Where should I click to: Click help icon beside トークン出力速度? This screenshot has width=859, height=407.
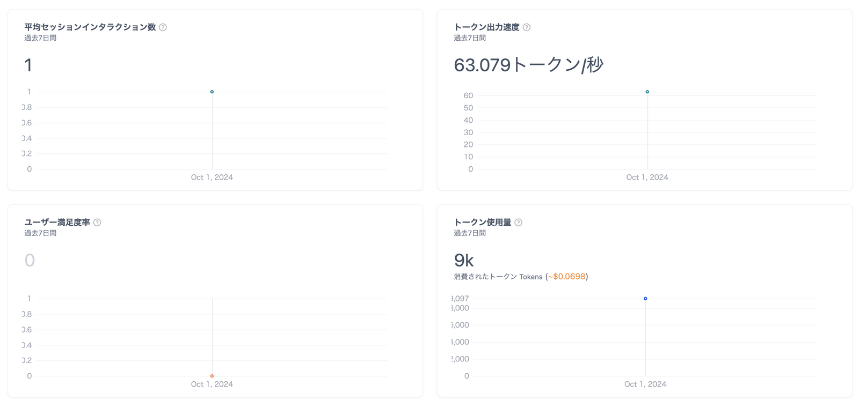tap(527, 27)
